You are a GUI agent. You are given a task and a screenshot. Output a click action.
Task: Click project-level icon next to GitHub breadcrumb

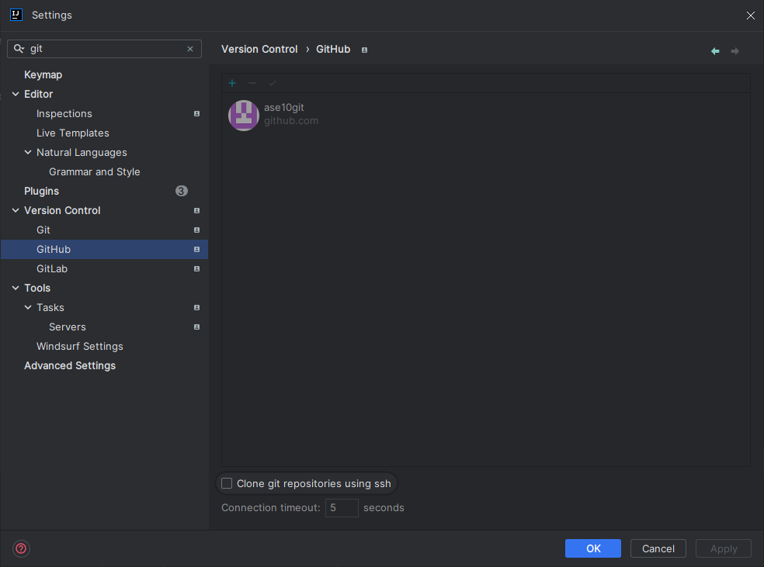(x=364, y=50)
